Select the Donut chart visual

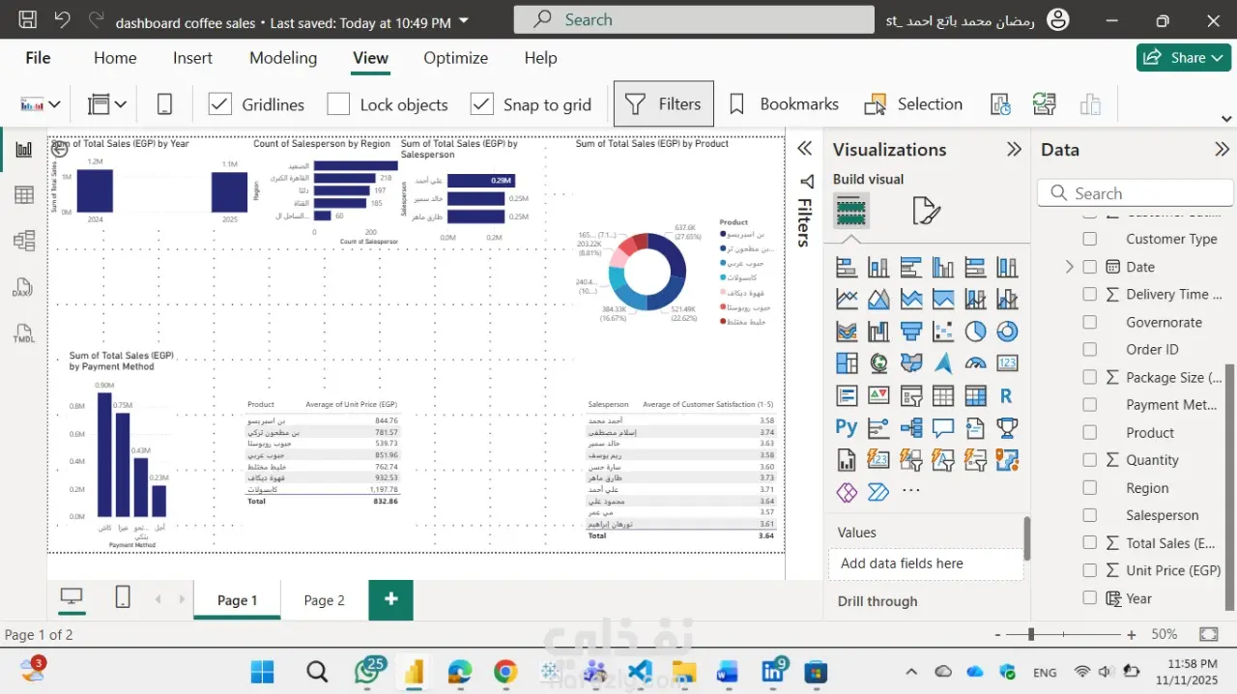pos(1007,332)
